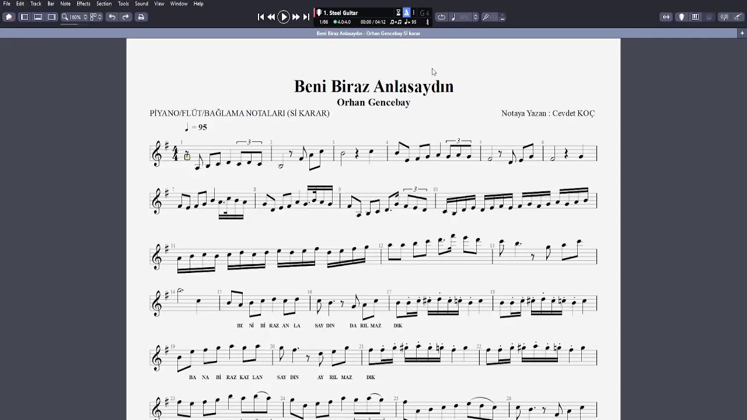Click the tempo marking quarter note = 95
The image size is (747, 420).
pyautogui.click(x=196, y=127)
